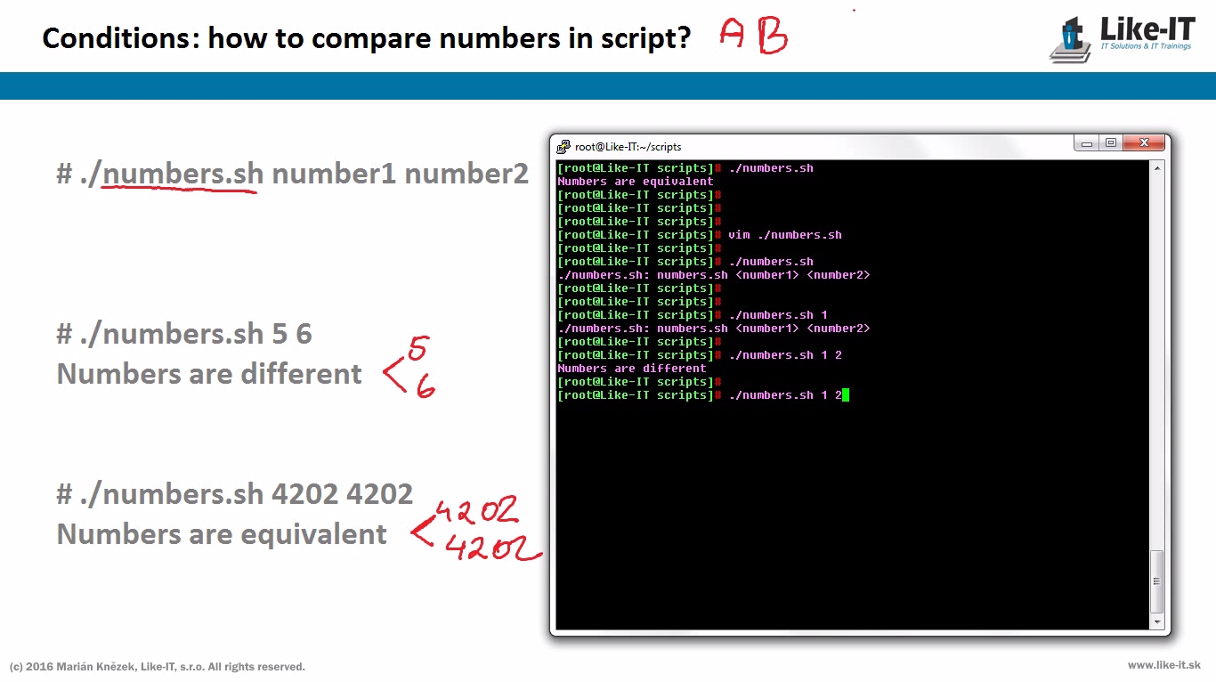Image resolution: width=1216 pixels, height=682 pixels.
Task: Click the terminal scrollbar up arrow
Action: pyautogui.click(x=1157, y=168)
